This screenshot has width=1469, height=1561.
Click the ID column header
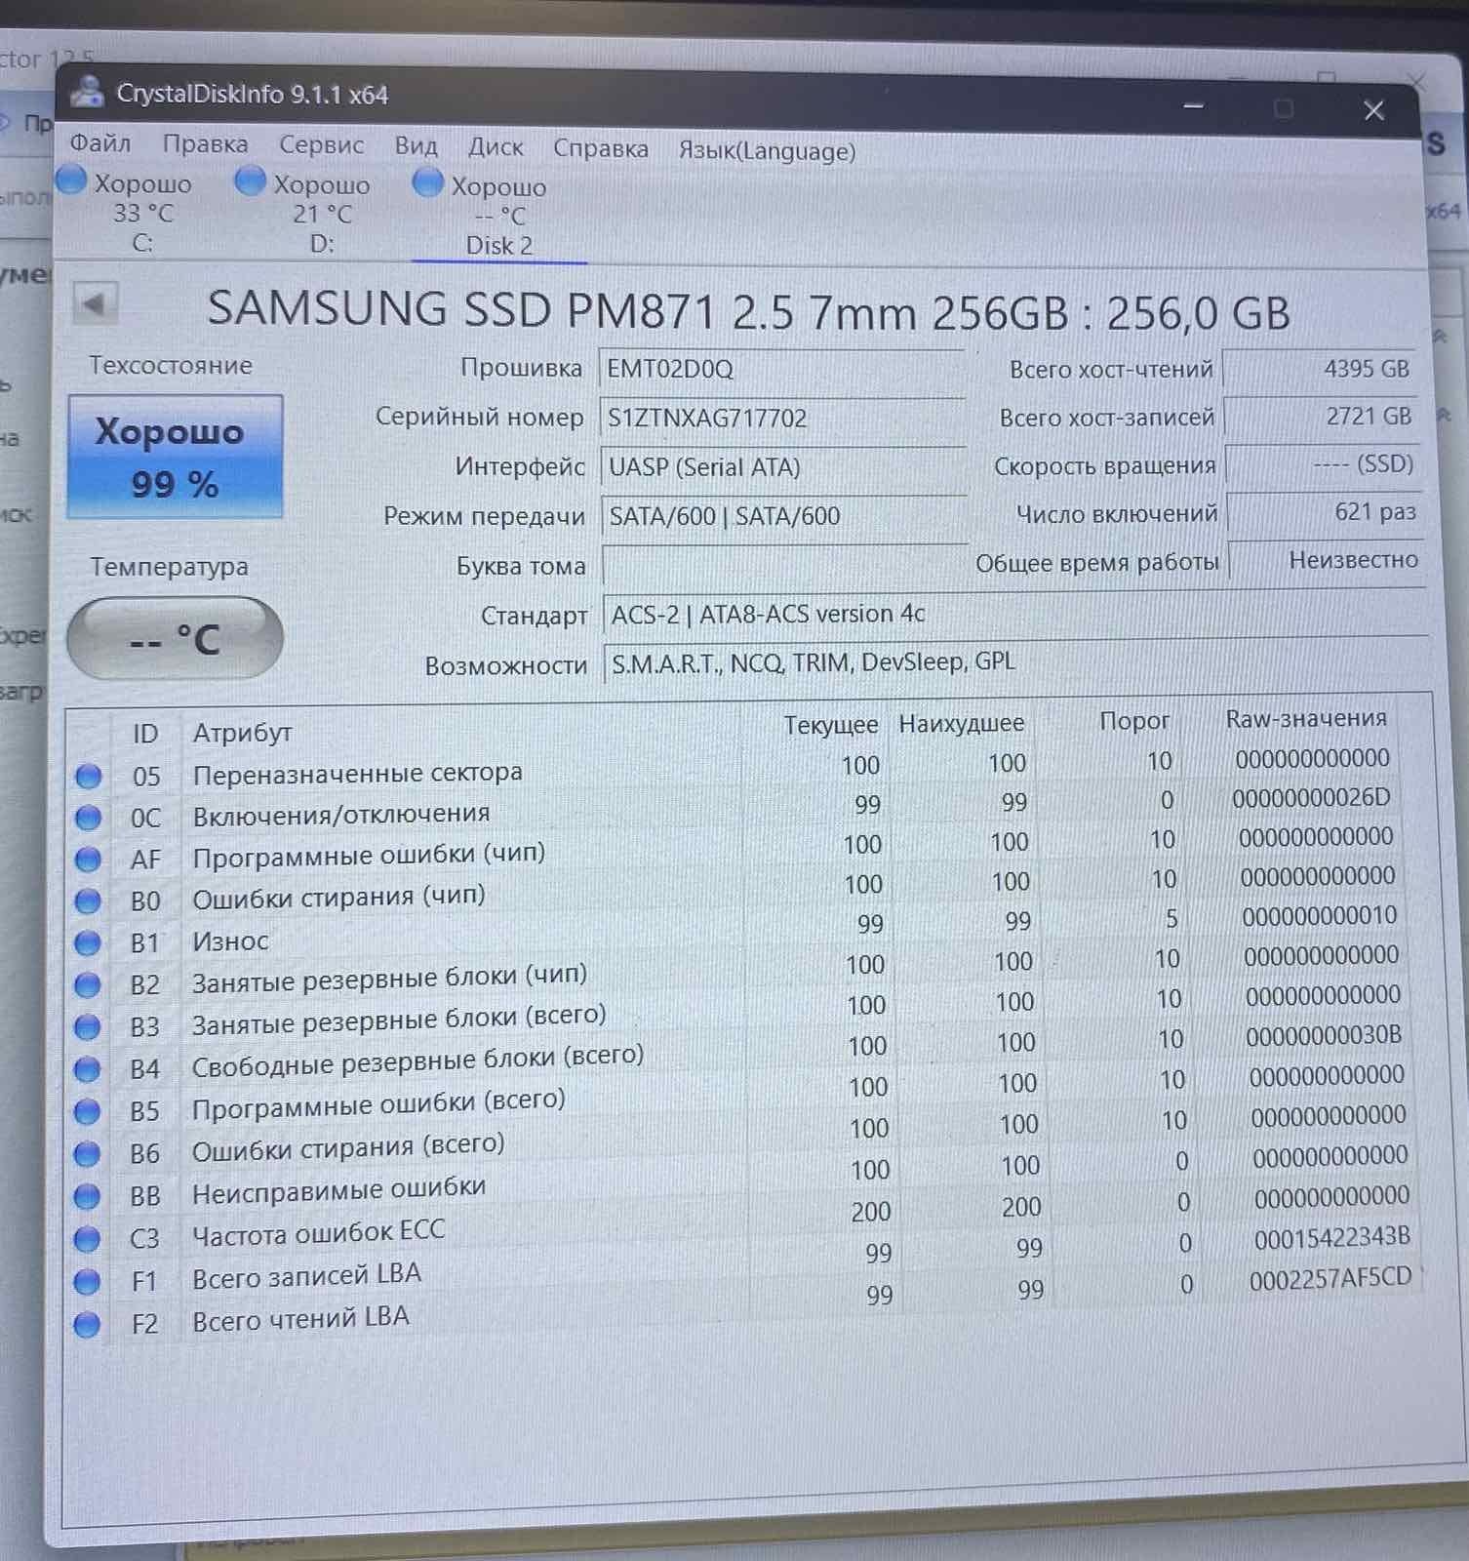[144, 734]
